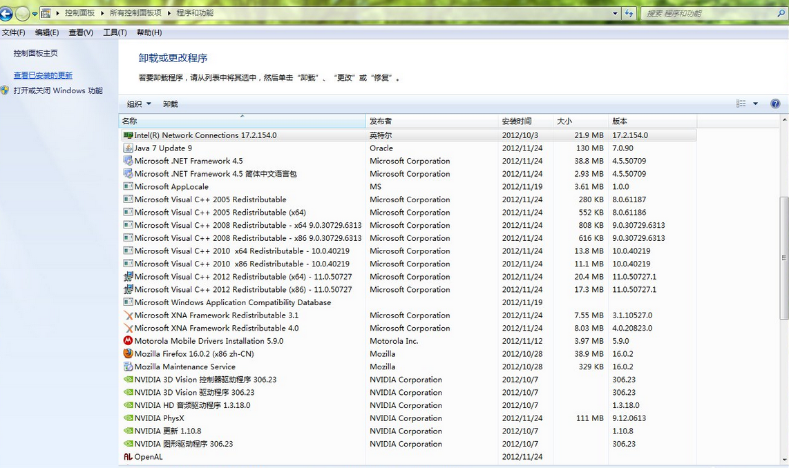Click the Java 7 Update 9 icon
Screen dimensions: 789x468
(x=128, y=148)
